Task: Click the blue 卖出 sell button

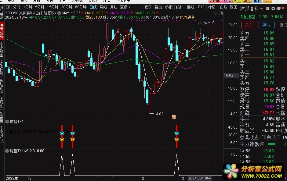Action: click(x=266, y=25)
